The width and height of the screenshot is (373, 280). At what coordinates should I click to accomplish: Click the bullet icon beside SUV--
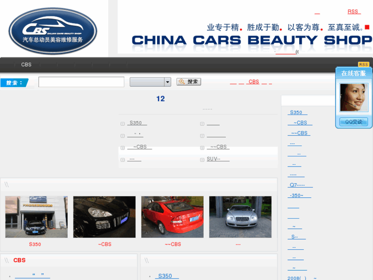click(202, 160)
